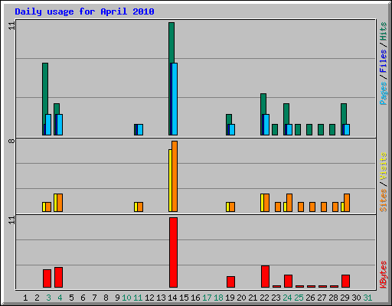Viewport: 392px width, 306px height.
Task: Select the yellow "Visits" legend label
Action: [x=384, y=167]
